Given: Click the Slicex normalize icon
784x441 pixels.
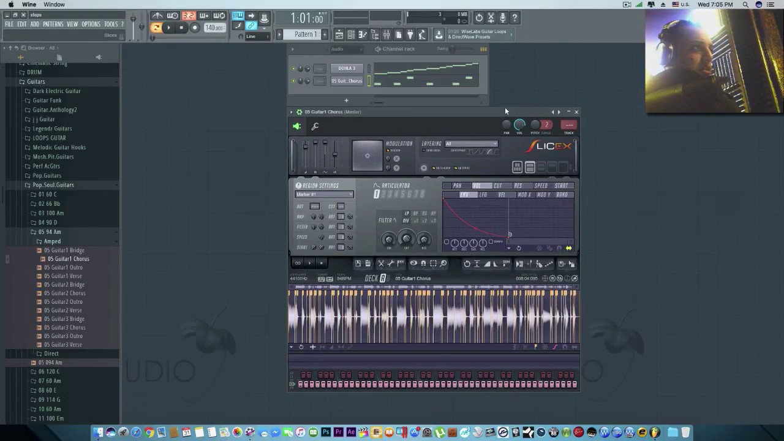Looking at the screenshot, I should [x=477, y=263].
